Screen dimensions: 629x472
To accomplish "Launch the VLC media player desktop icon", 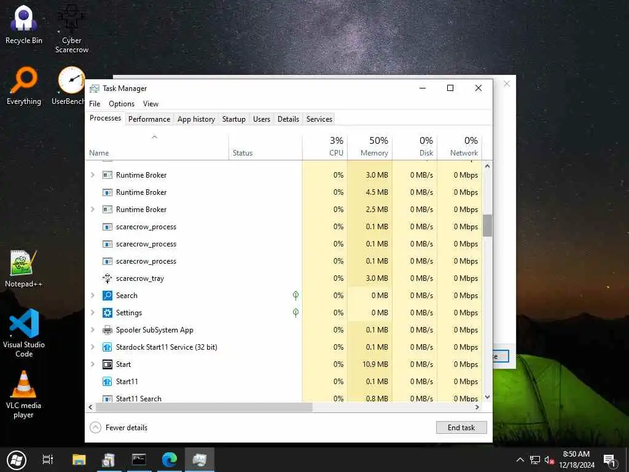I will click(23, 394).
